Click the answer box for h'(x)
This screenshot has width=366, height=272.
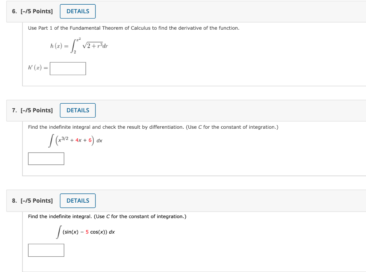coord(68,68)
